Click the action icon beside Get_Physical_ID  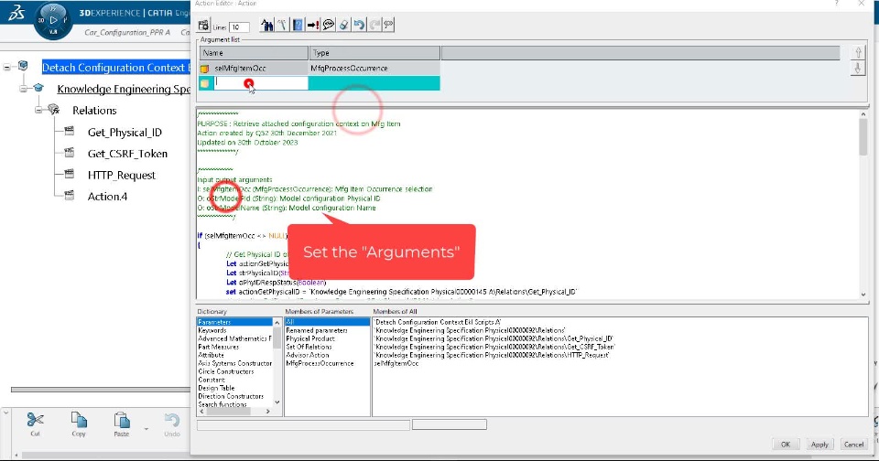70,131
